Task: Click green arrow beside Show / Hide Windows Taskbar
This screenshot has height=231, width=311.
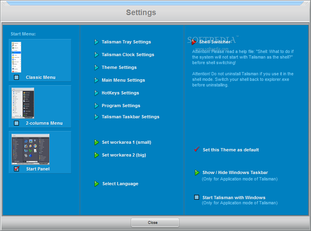Action: 197,172
